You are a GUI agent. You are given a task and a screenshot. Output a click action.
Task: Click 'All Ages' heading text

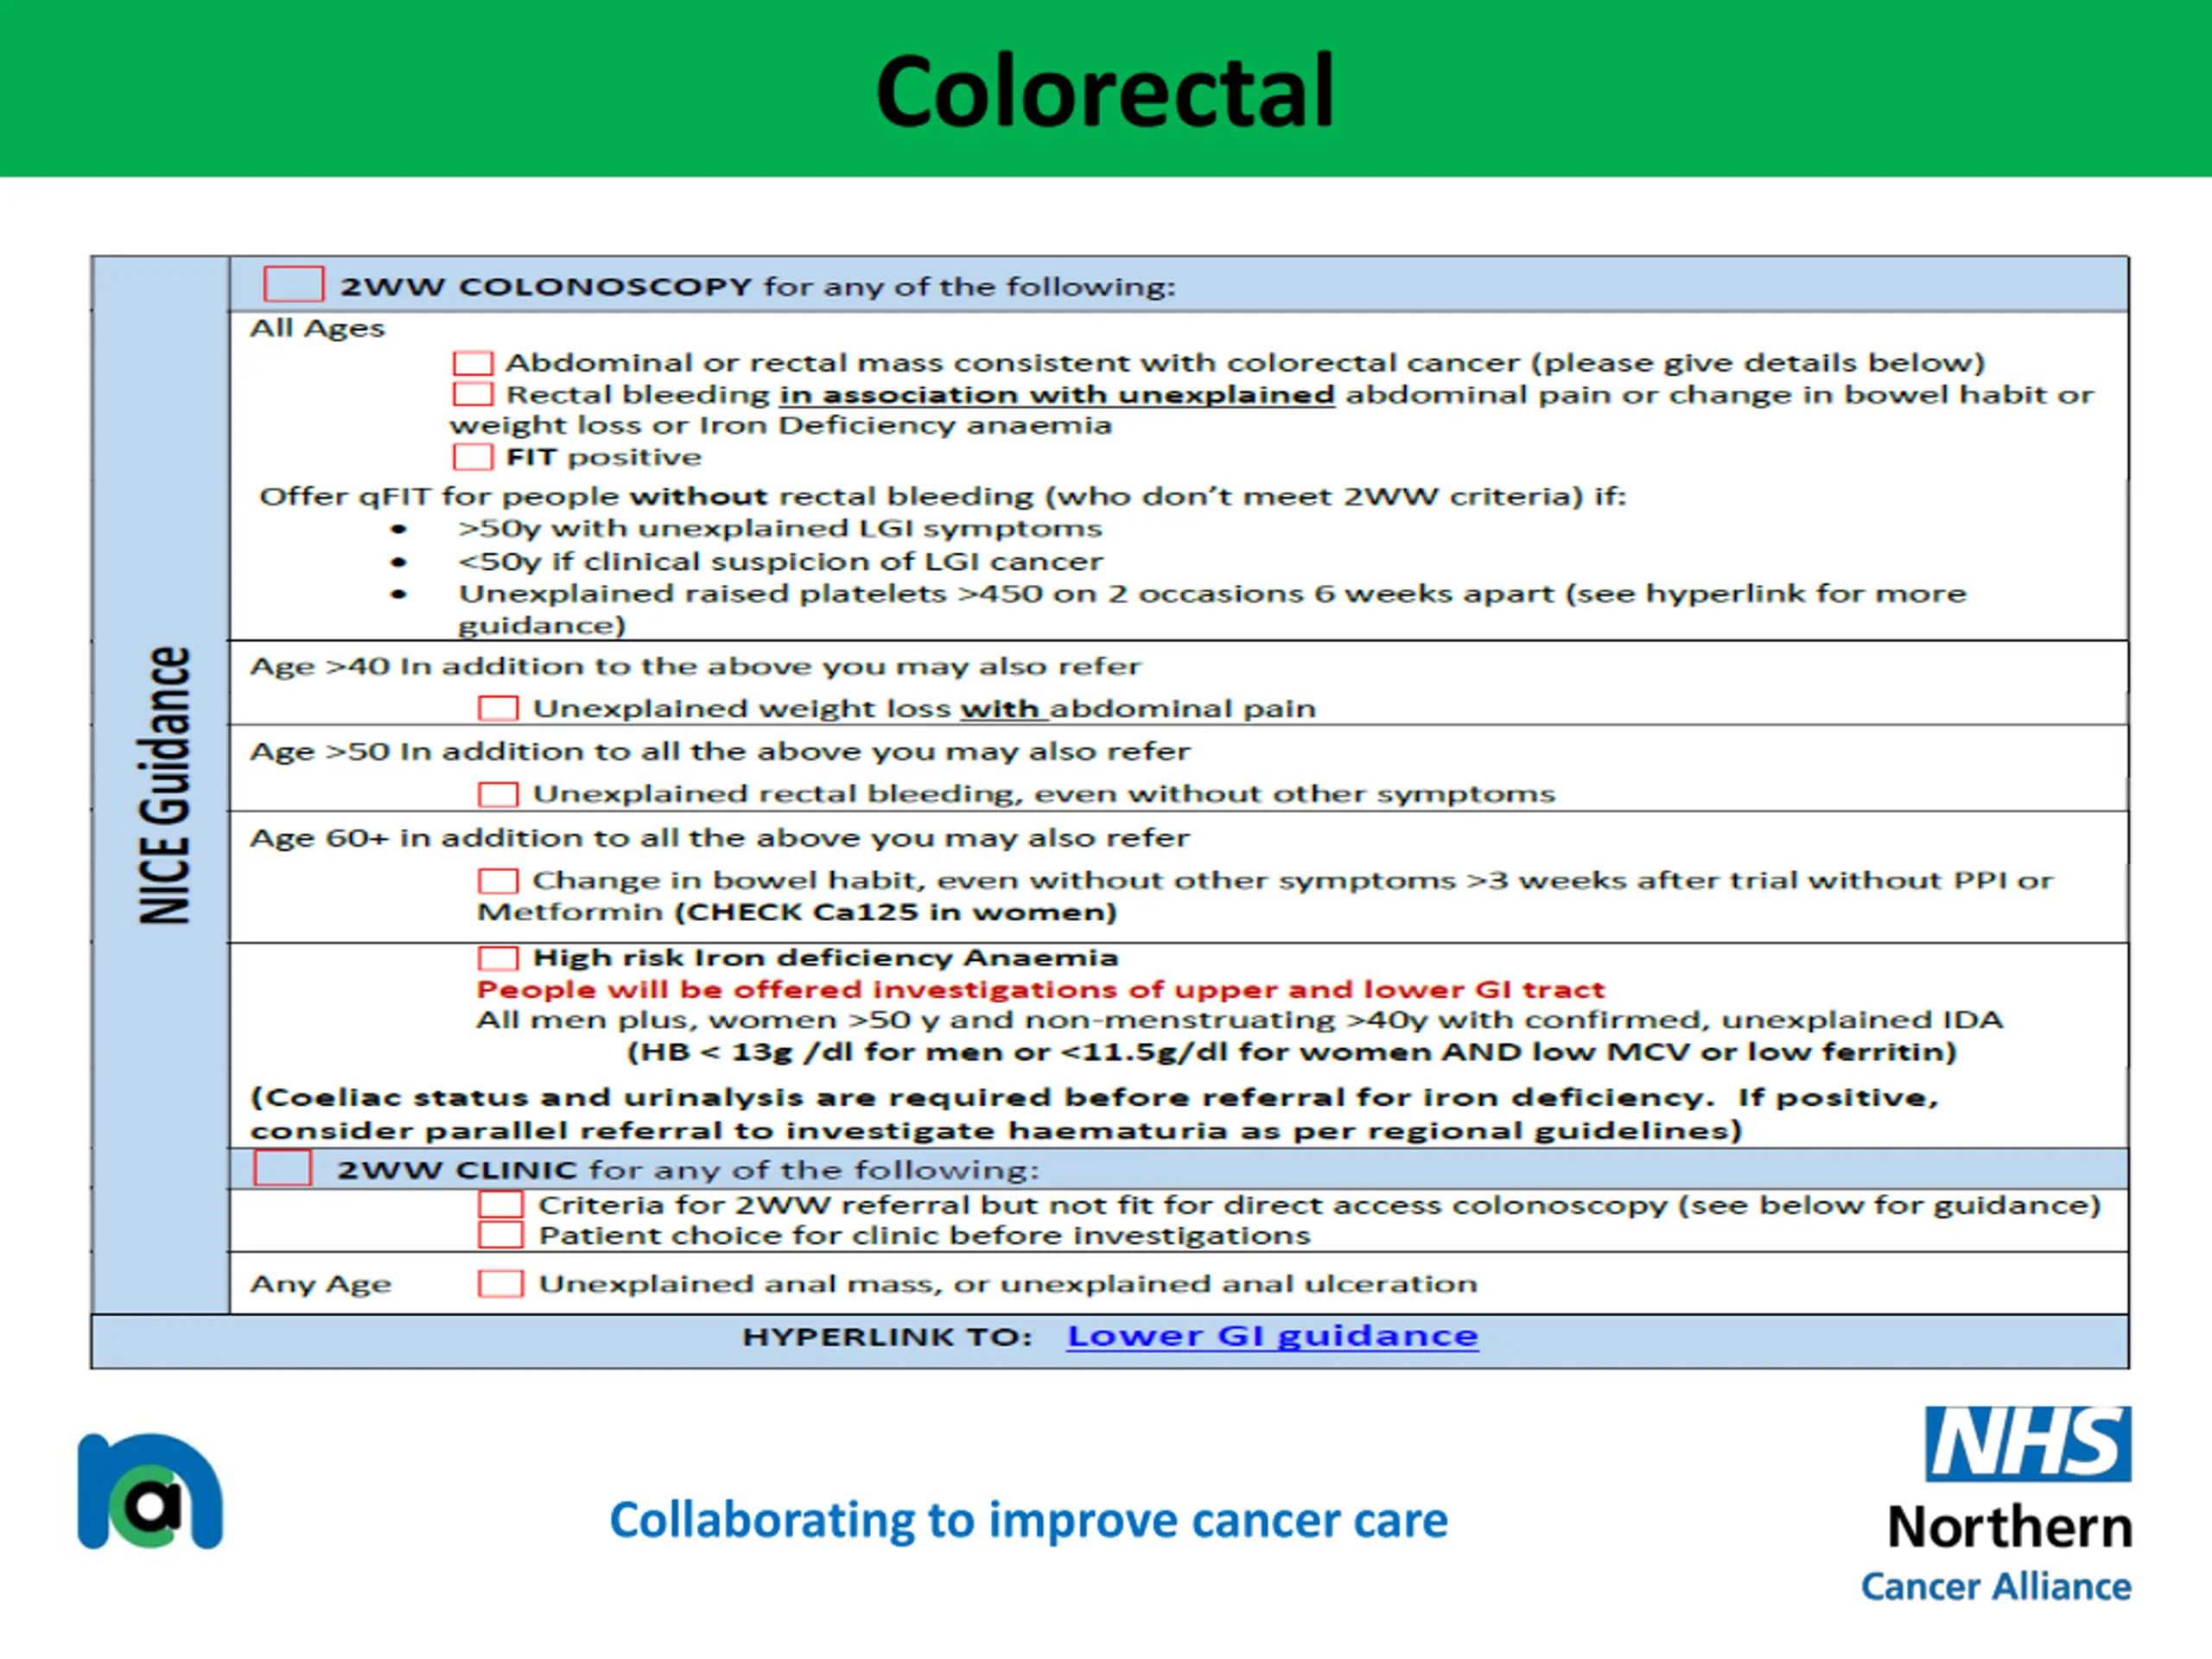(317, 329)
